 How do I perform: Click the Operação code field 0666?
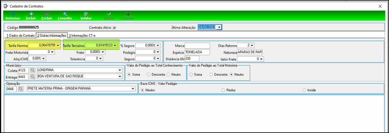coord(11,89)
